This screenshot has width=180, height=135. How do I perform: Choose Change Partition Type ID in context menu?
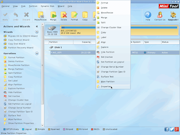click(113, 72)
